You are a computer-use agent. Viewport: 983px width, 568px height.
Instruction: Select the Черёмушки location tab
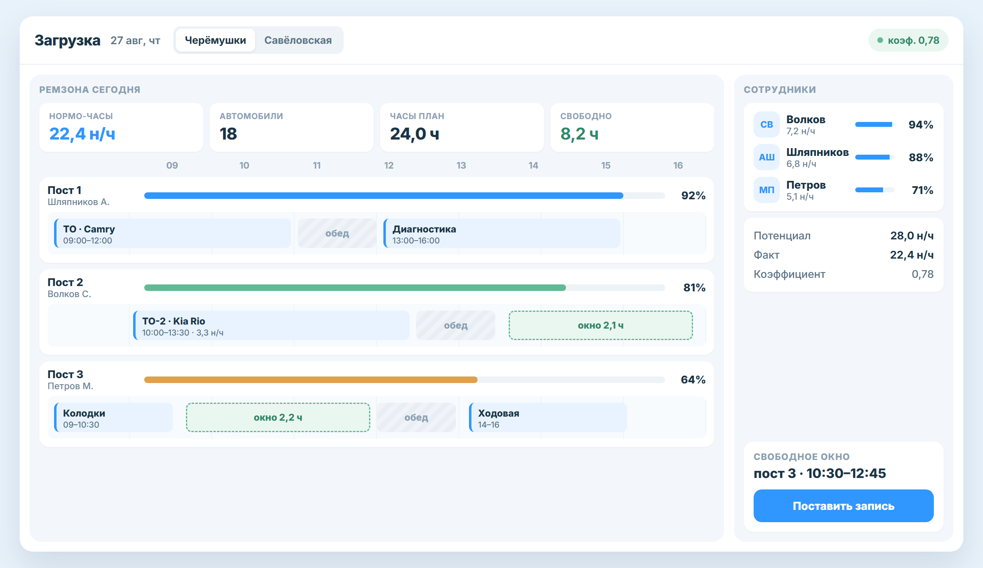tap(215, 40)
